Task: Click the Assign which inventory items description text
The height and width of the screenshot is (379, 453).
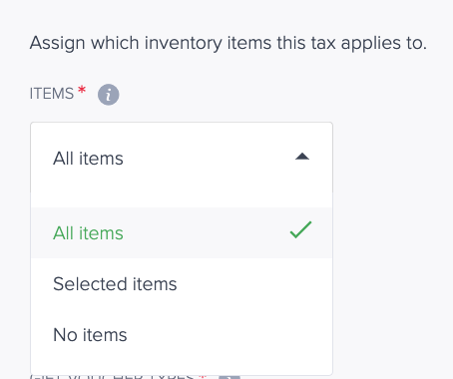Action: click(228, 43)
